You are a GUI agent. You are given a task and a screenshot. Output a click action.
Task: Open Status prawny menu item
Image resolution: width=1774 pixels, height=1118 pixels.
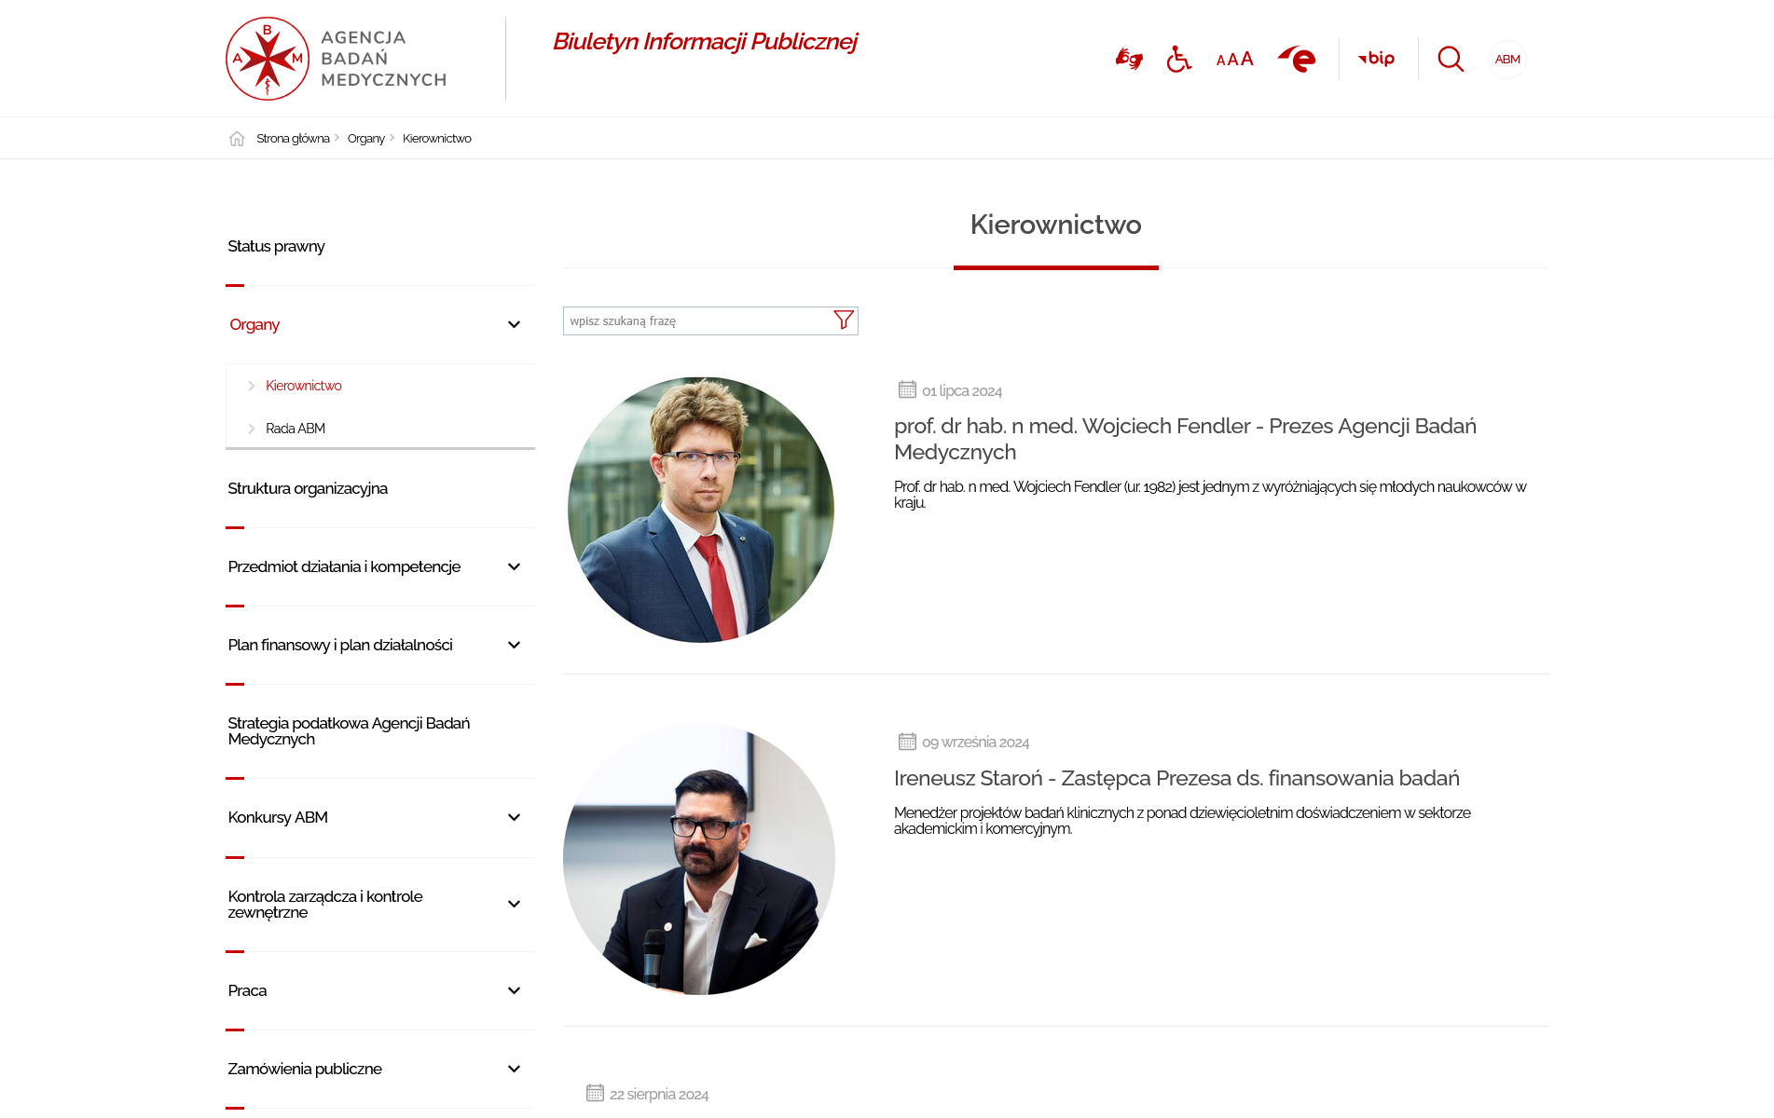click(277, 247)
